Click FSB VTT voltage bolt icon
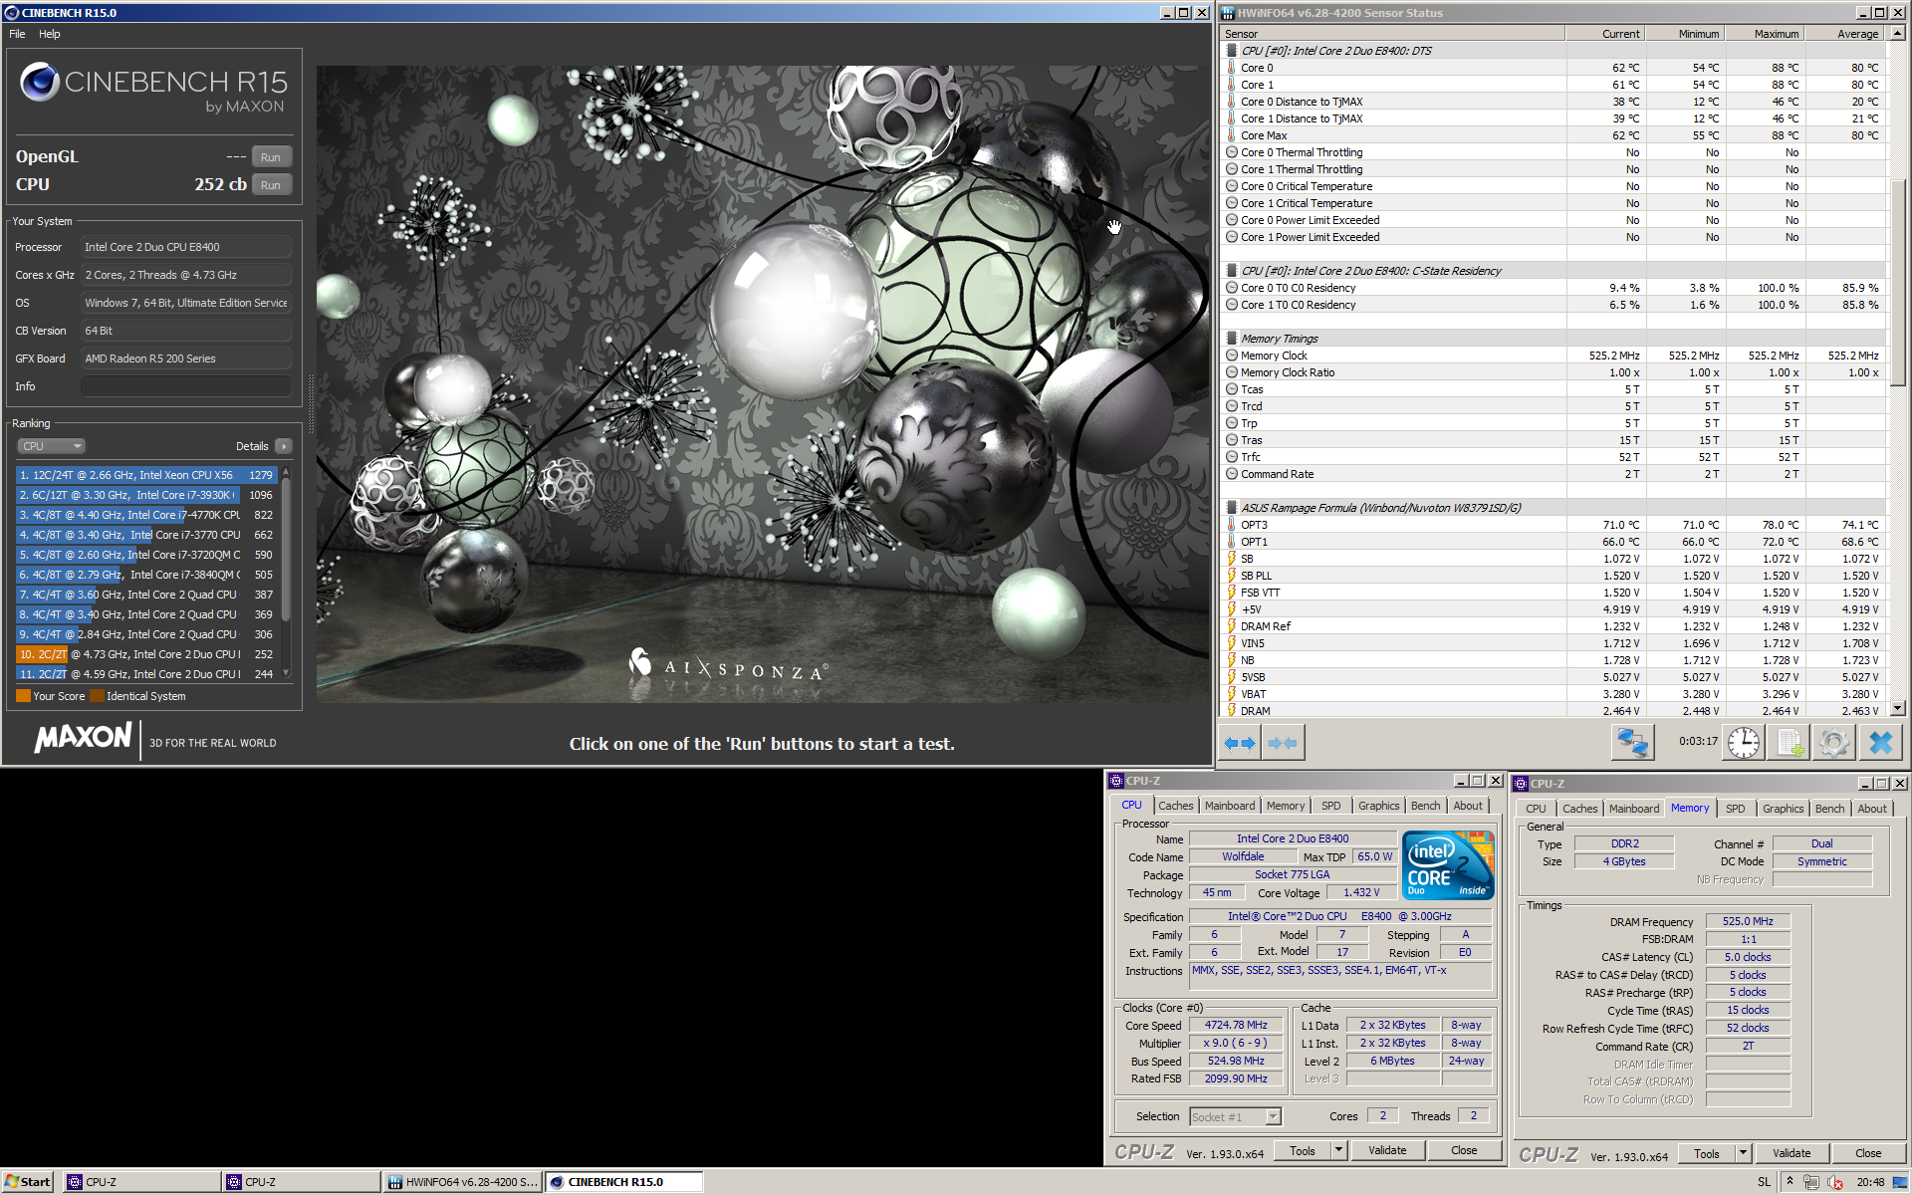Screen dimensions: 1912x1195 1232,593
